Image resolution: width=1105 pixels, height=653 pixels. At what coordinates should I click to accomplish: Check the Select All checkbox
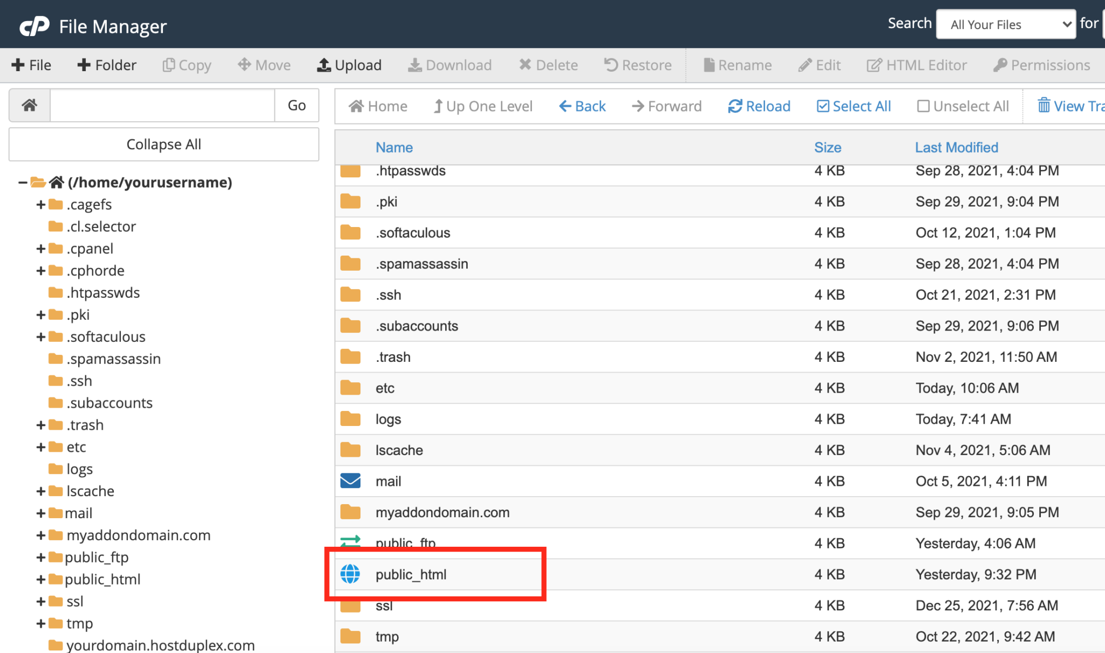click(x=822, y=106)
